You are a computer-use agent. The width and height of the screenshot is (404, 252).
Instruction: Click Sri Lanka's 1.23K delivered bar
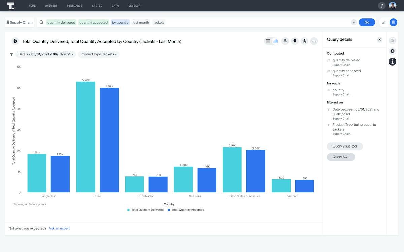point(183,179)
